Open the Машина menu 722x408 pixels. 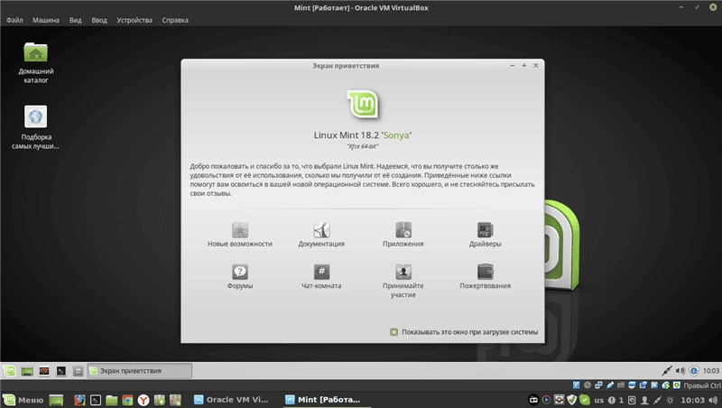pos(46,20)
